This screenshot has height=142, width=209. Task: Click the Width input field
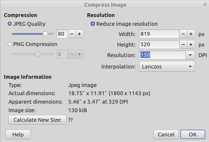coord(159,34)
